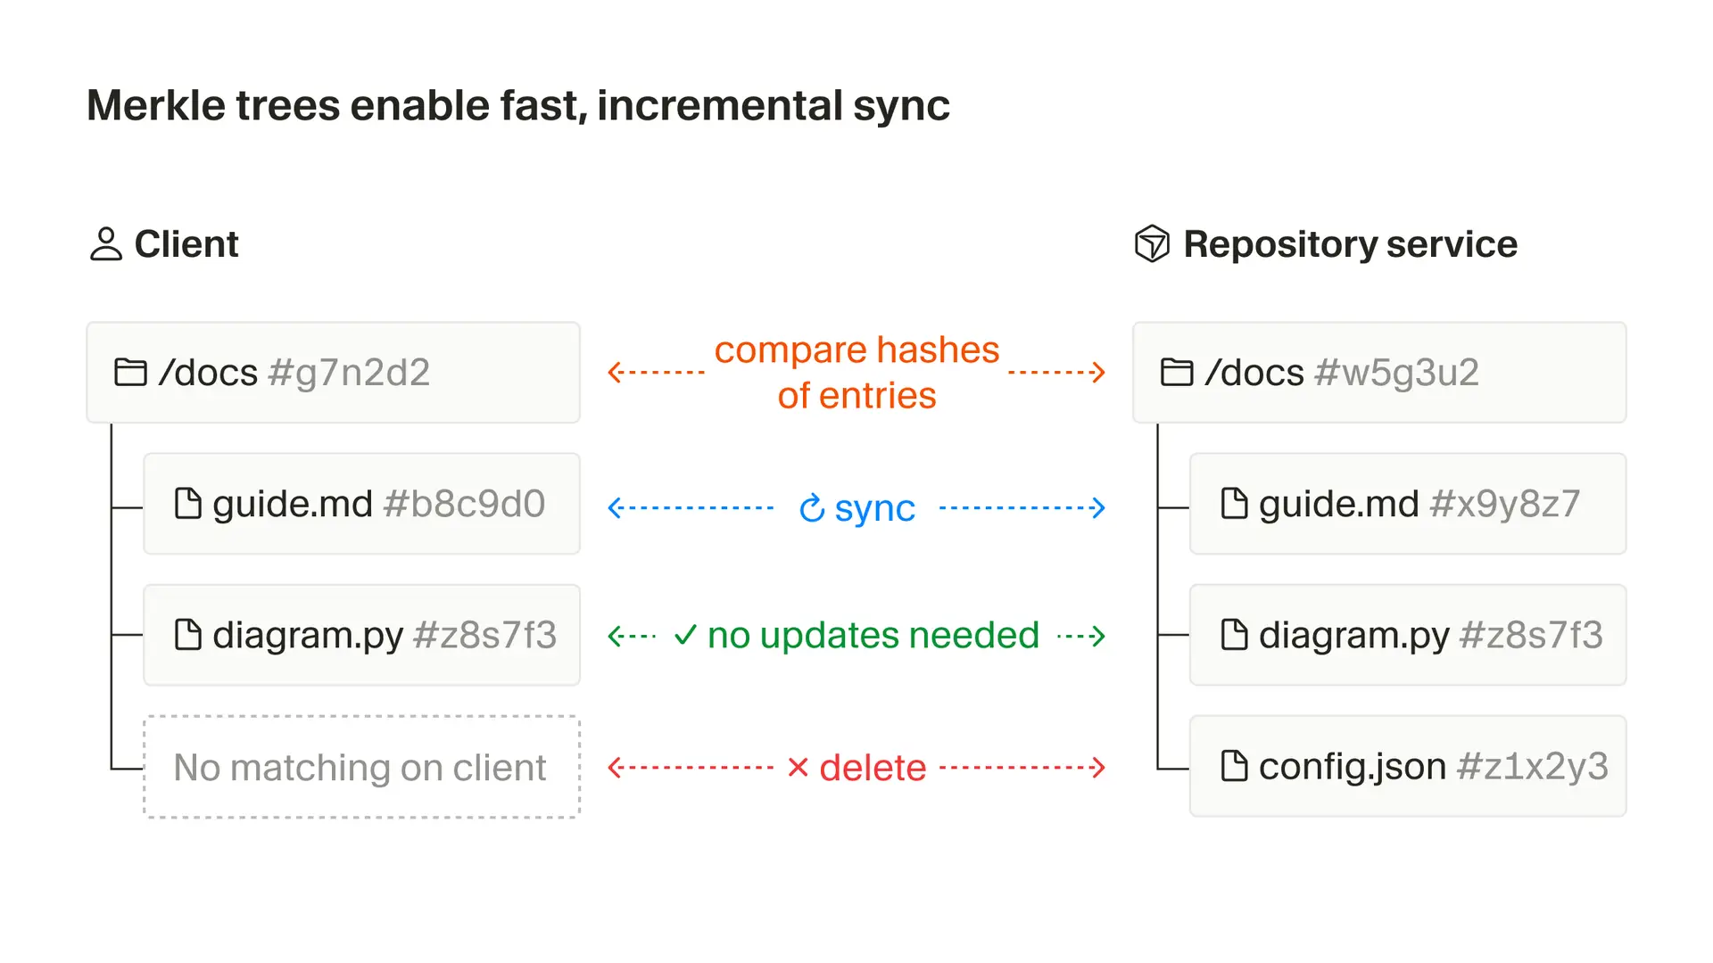Click the "Merkle trees enable fast, incremental sync" title
1713x963 pixels.
pos(518,105)
